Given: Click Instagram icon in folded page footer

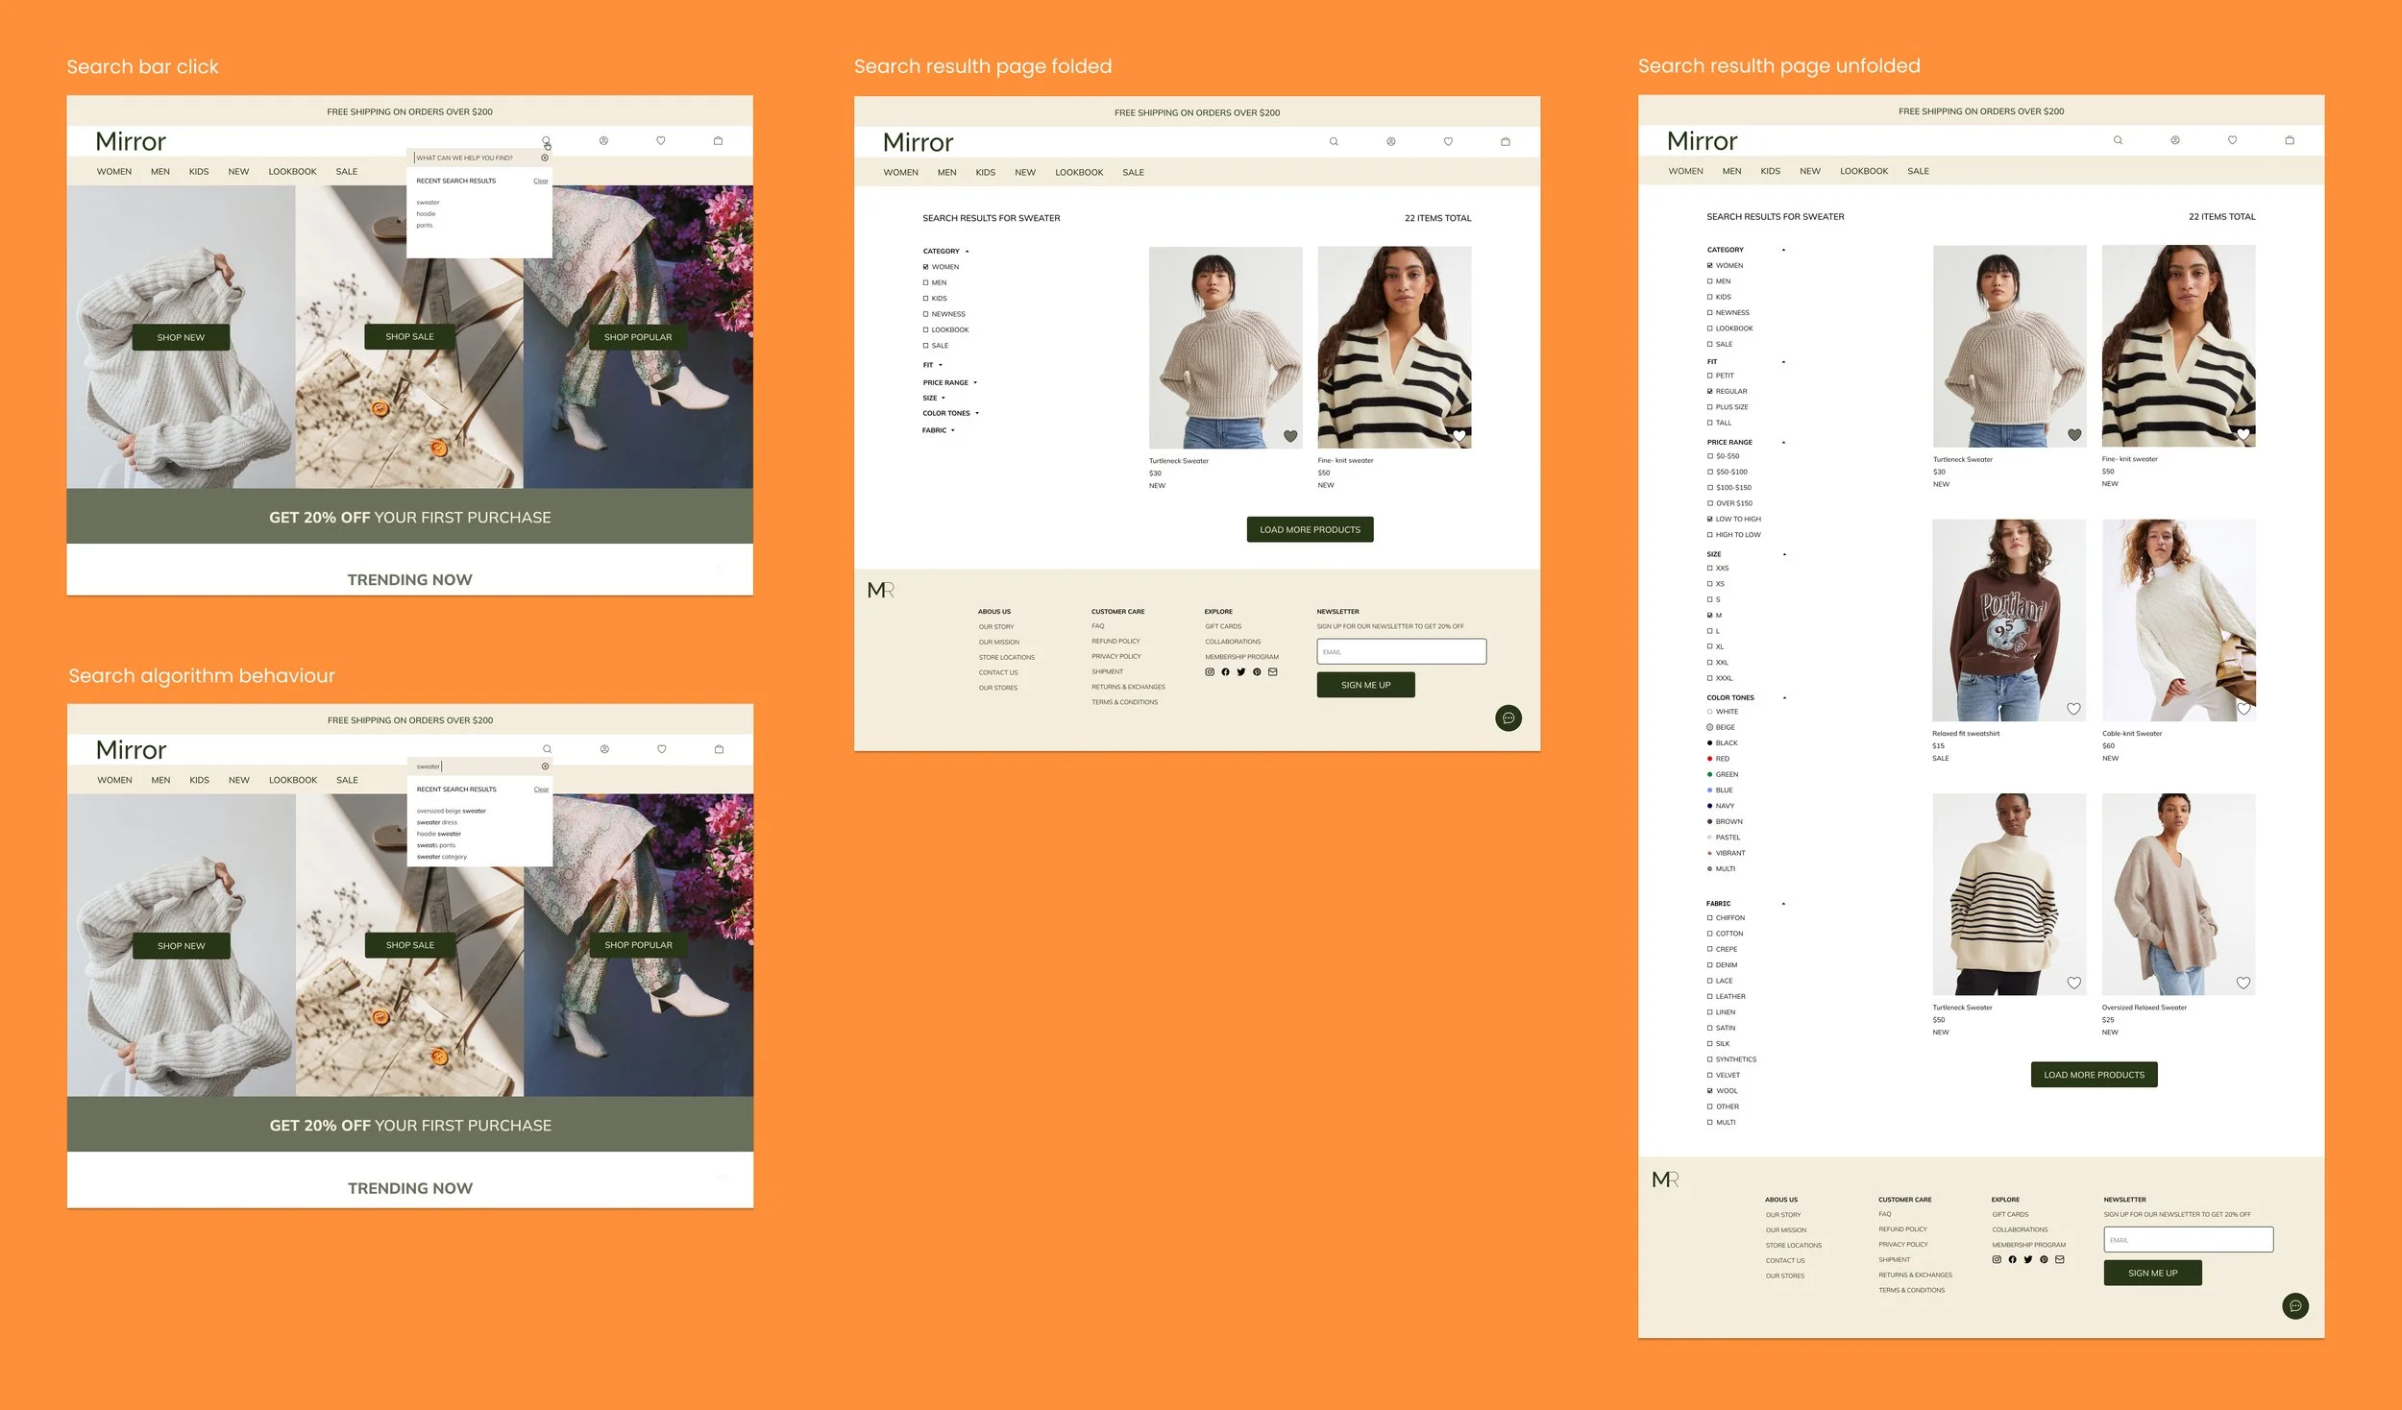Looking at the screenshot, I should point(1210,672).
